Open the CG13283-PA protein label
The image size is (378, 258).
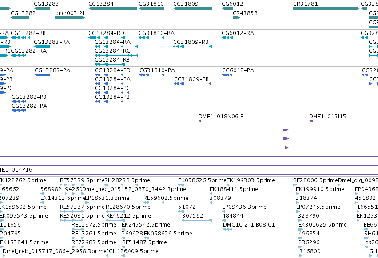click(x=52, y=70)
